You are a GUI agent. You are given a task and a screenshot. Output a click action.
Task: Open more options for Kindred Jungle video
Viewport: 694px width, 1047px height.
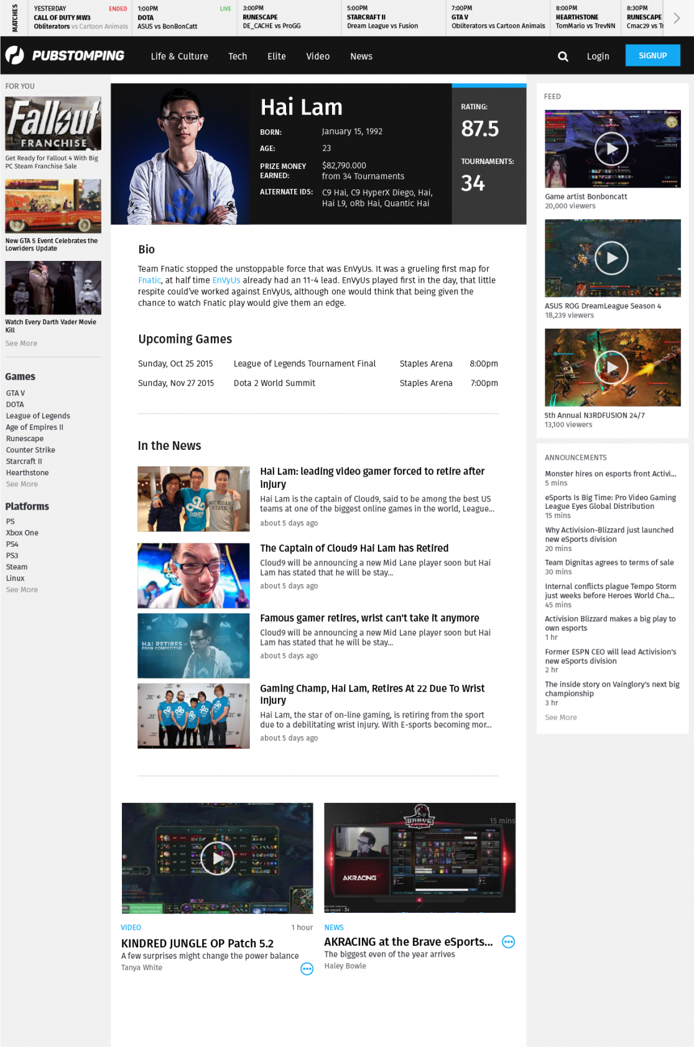pyautogui.click(x=307, y=969)
